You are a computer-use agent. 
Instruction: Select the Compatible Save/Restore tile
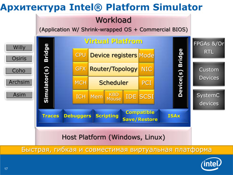140,116
